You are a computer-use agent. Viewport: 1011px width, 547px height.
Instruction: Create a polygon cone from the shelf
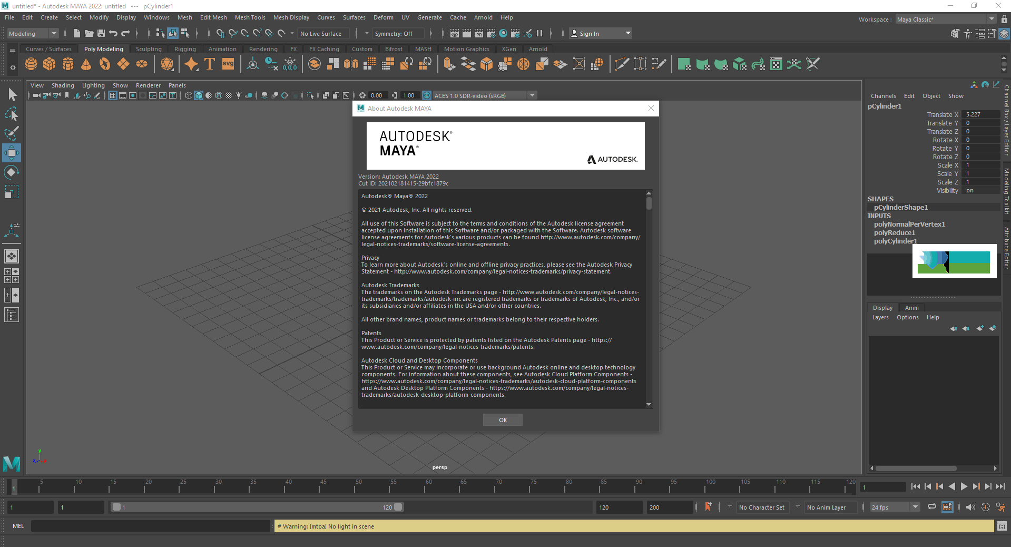(x=86, y=64)
